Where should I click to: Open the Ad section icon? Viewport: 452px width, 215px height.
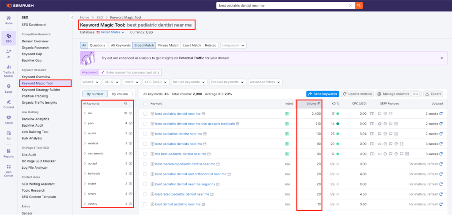(9, 136)
